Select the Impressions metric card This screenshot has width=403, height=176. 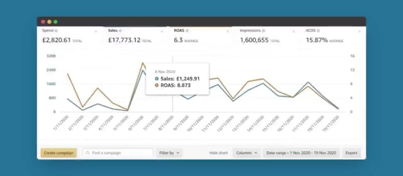click(x=267, y=36)
